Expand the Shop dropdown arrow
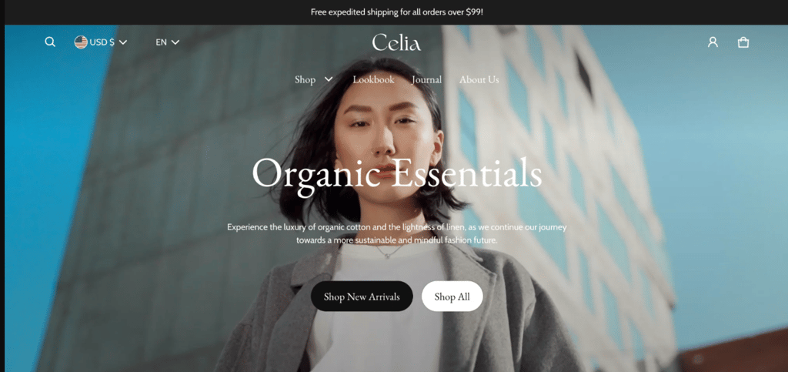 329,79
